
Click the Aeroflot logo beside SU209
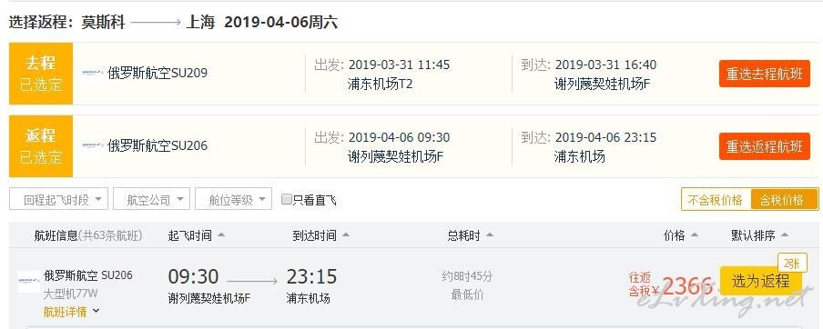pos(93,73)
